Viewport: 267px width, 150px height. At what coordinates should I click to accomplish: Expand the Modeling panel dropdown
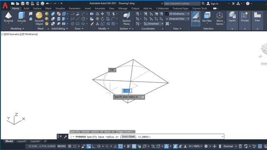click(x=18, y=29)
